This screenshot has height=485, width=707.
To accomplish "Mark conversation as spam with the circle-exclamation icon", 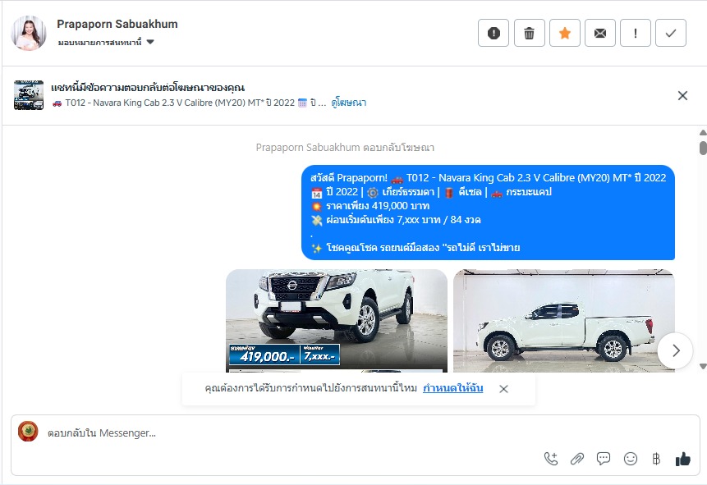I will click(x=494, y=33).
